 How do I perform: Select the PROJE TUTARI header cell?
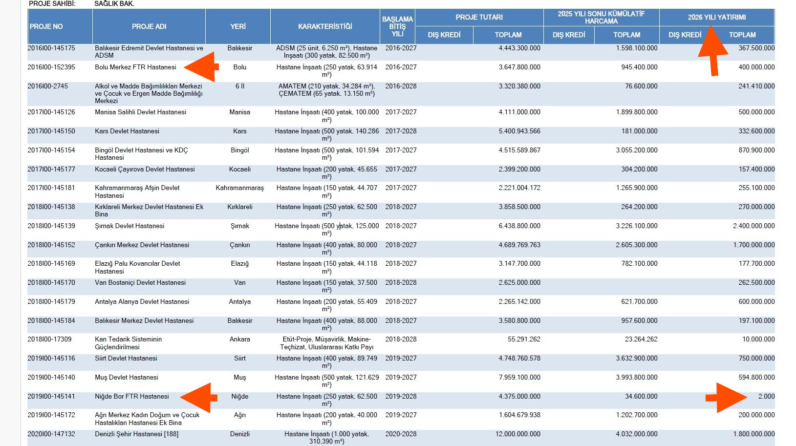click(479, 17)
